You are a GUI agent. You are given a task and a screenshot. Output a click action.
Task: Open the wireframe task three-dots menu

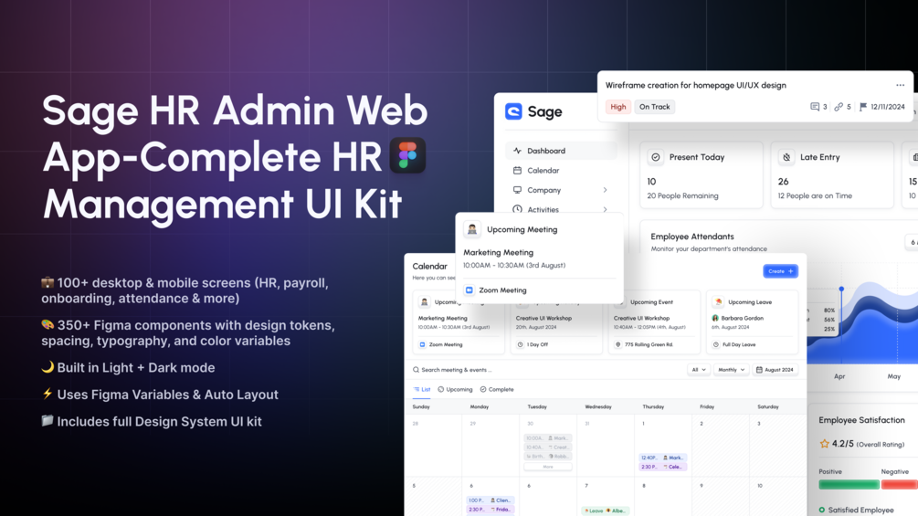point(900,86)
